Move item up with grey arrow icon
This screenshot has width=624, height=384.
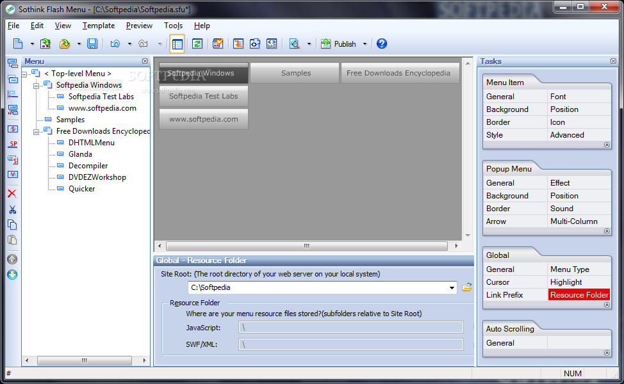pos(12,259)
